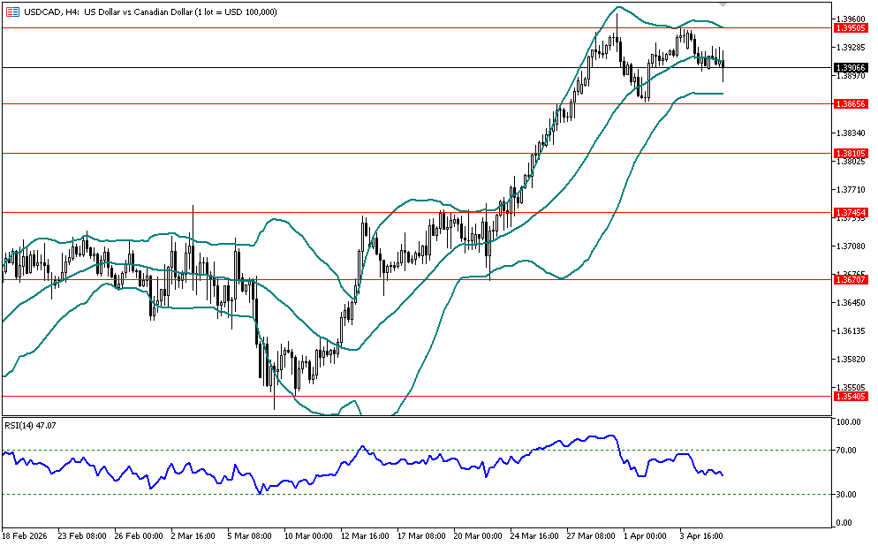878x546 pixels.
Task: Select the RSI 100.00 scale value
Action: click(x=848, y=423)
